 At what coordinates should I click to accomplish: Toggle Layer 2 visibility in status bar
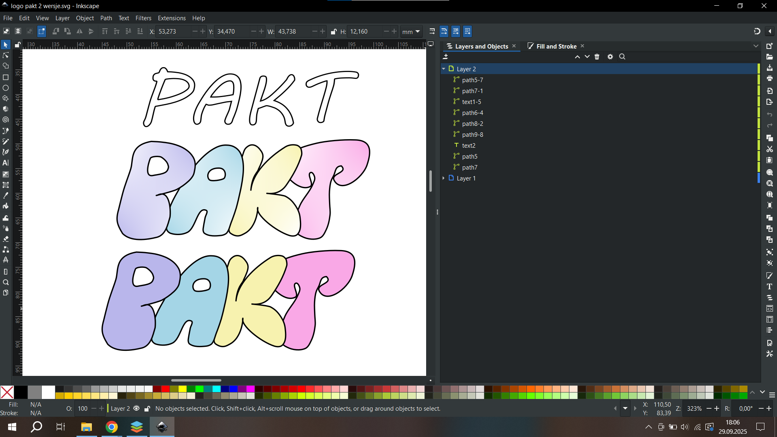click(x=136, y=409)
